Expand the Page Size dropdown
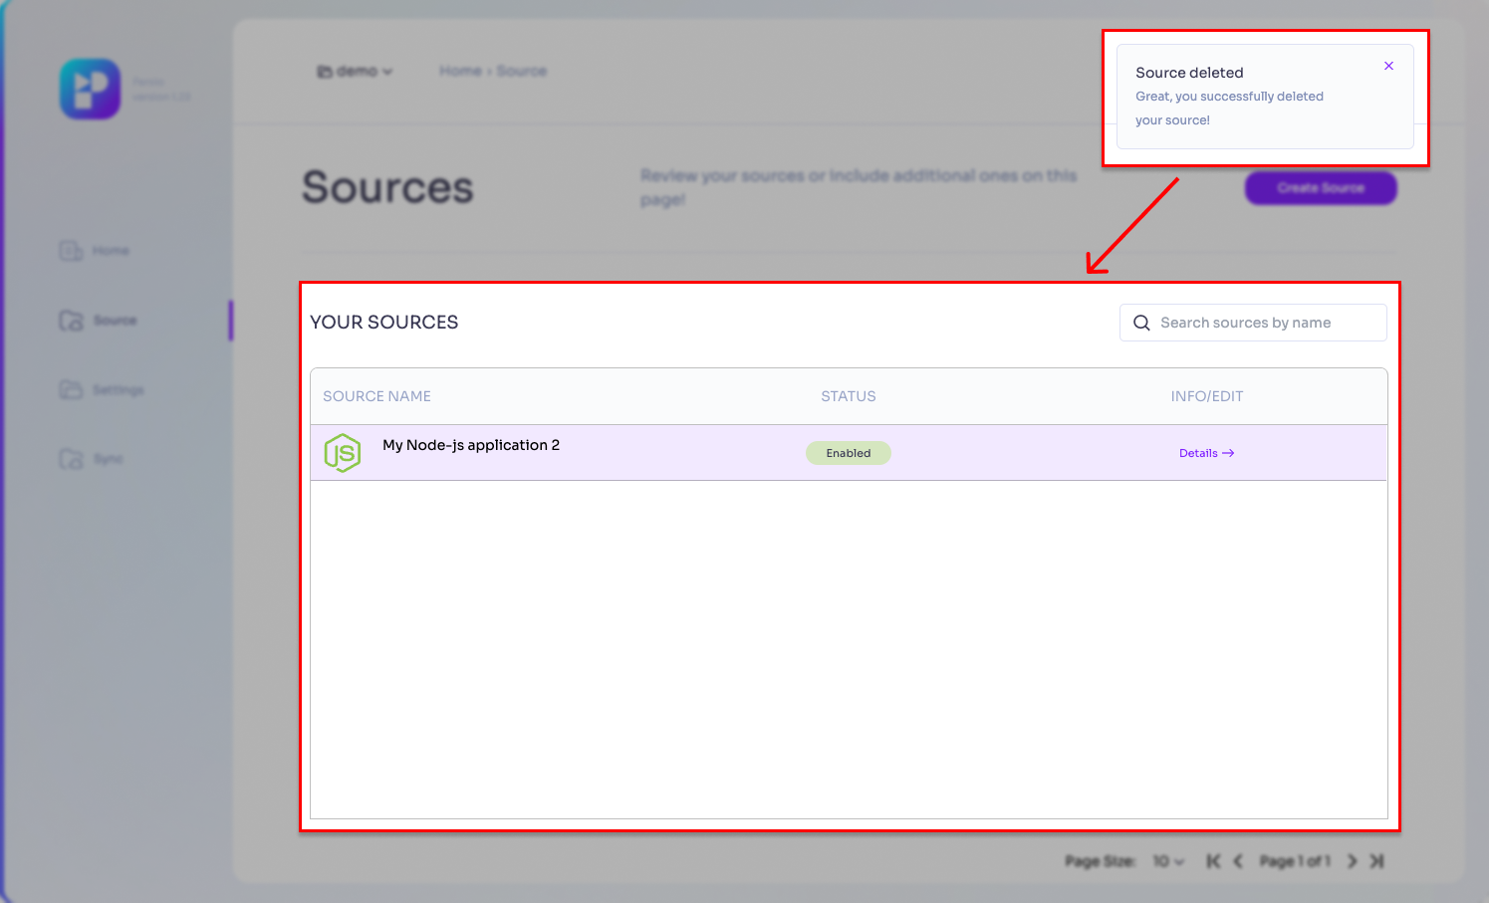The width and height of the screenshot is (1489, 903). tap(1168, 861)
